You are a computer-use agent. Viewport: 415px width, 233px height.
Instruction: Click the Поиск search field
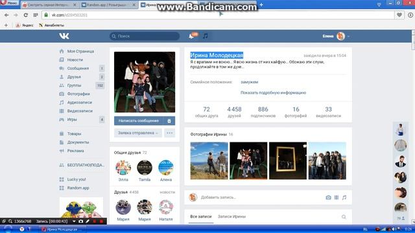click(145, 36)
